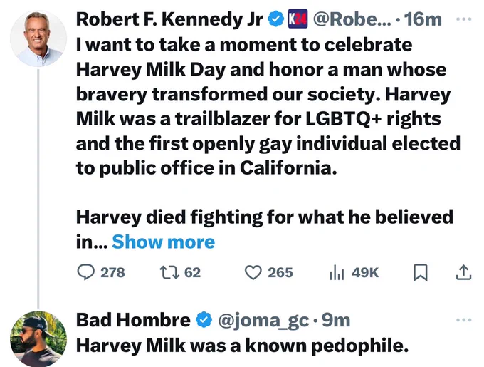
Task: Click Bad Hombre's blue verified badge
Action: pyautogui.click(x=204, y=320)
